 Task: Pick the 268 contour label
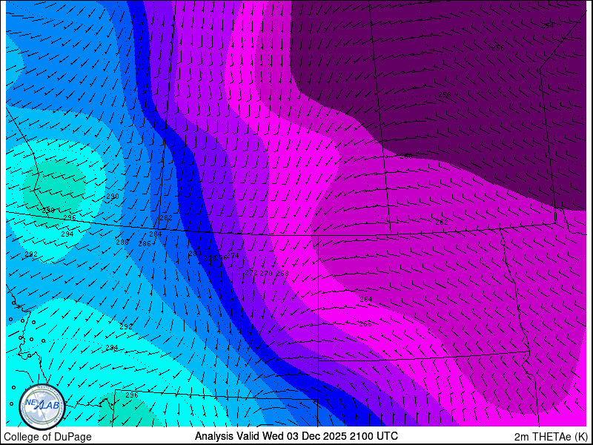coord(282,273)
